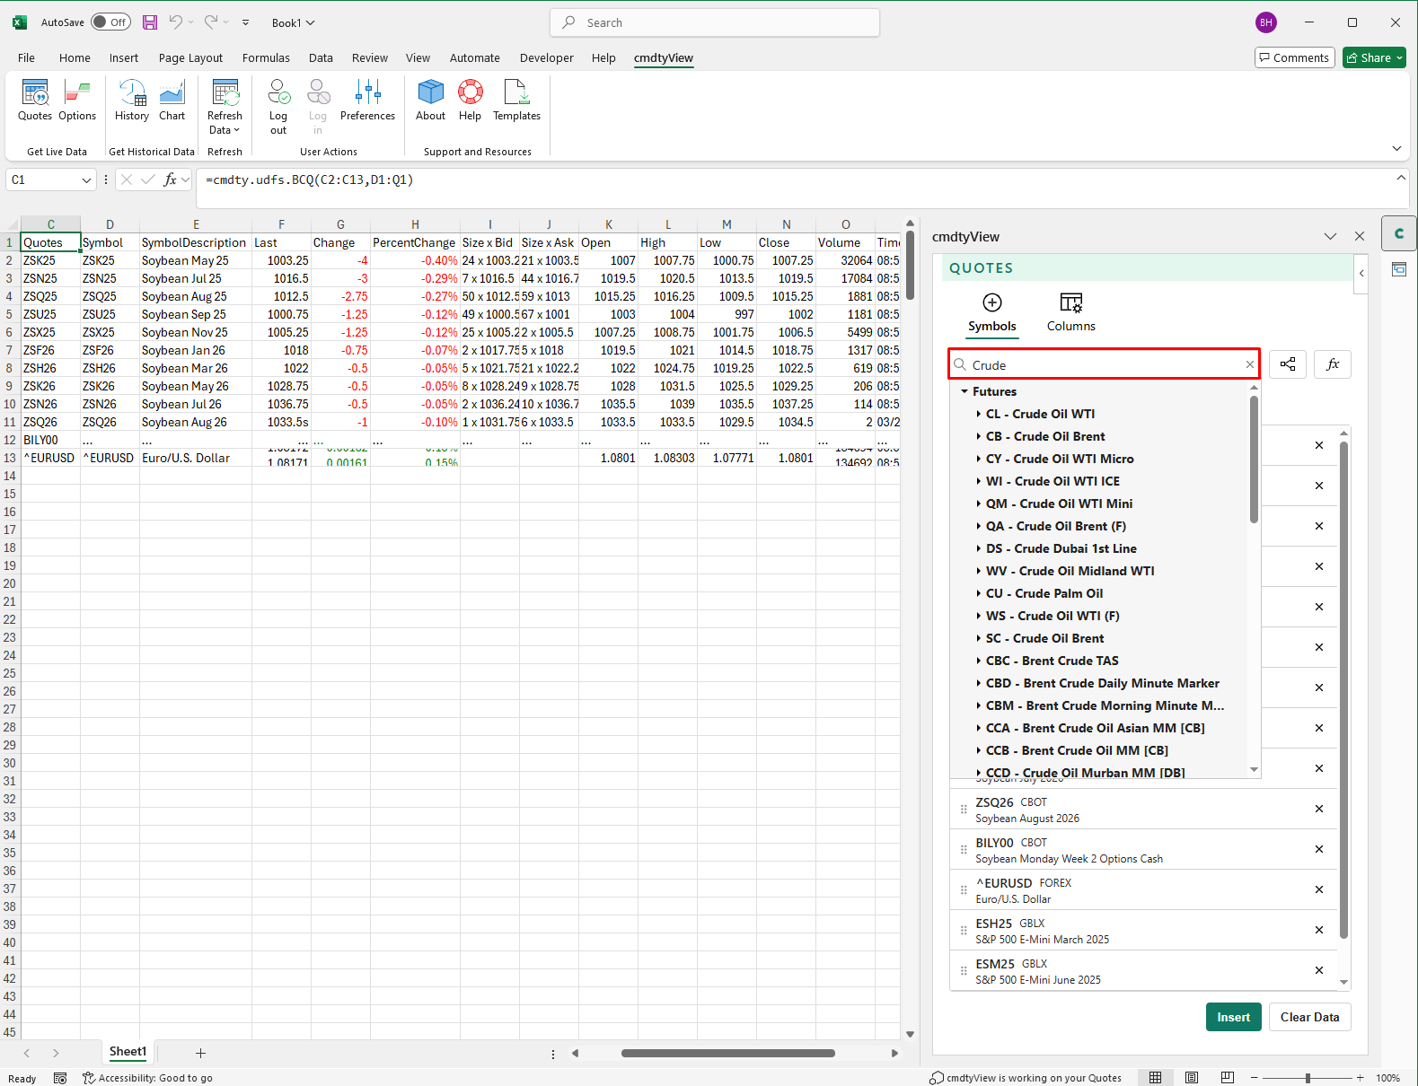Click the Symbols plus icon
The width and height of the screenshot is (1418, 1086).
tap(992, 302)
